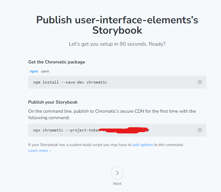
Task: Open the add options link
Action: (x=143, y=145)
